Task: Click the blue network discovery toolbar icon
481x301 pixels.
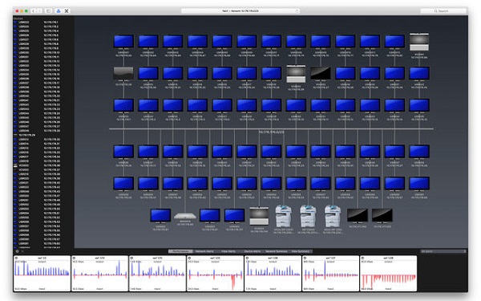Action: (59, 10)
